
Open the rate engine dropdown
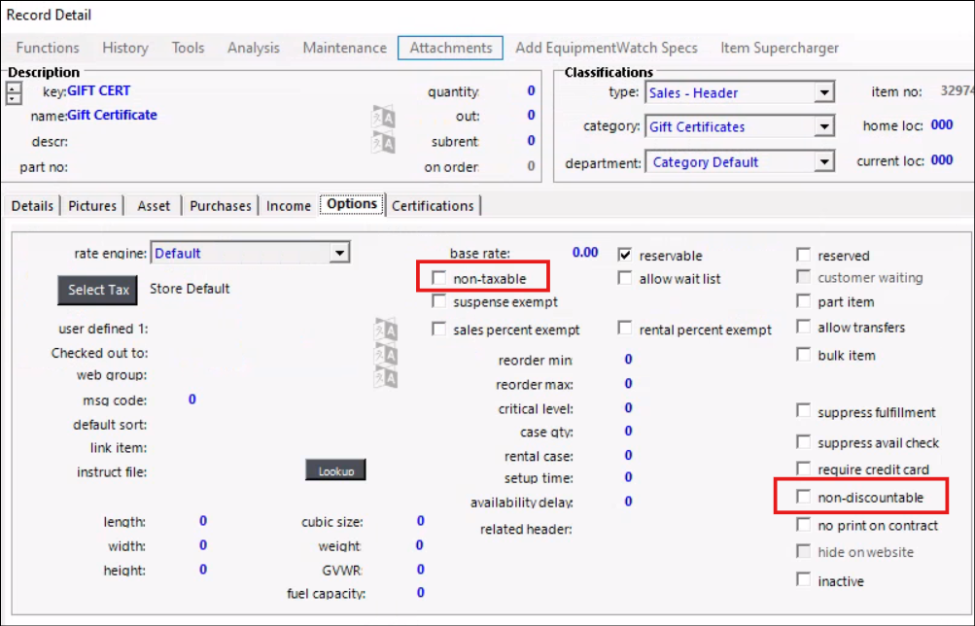pos(338,254)
